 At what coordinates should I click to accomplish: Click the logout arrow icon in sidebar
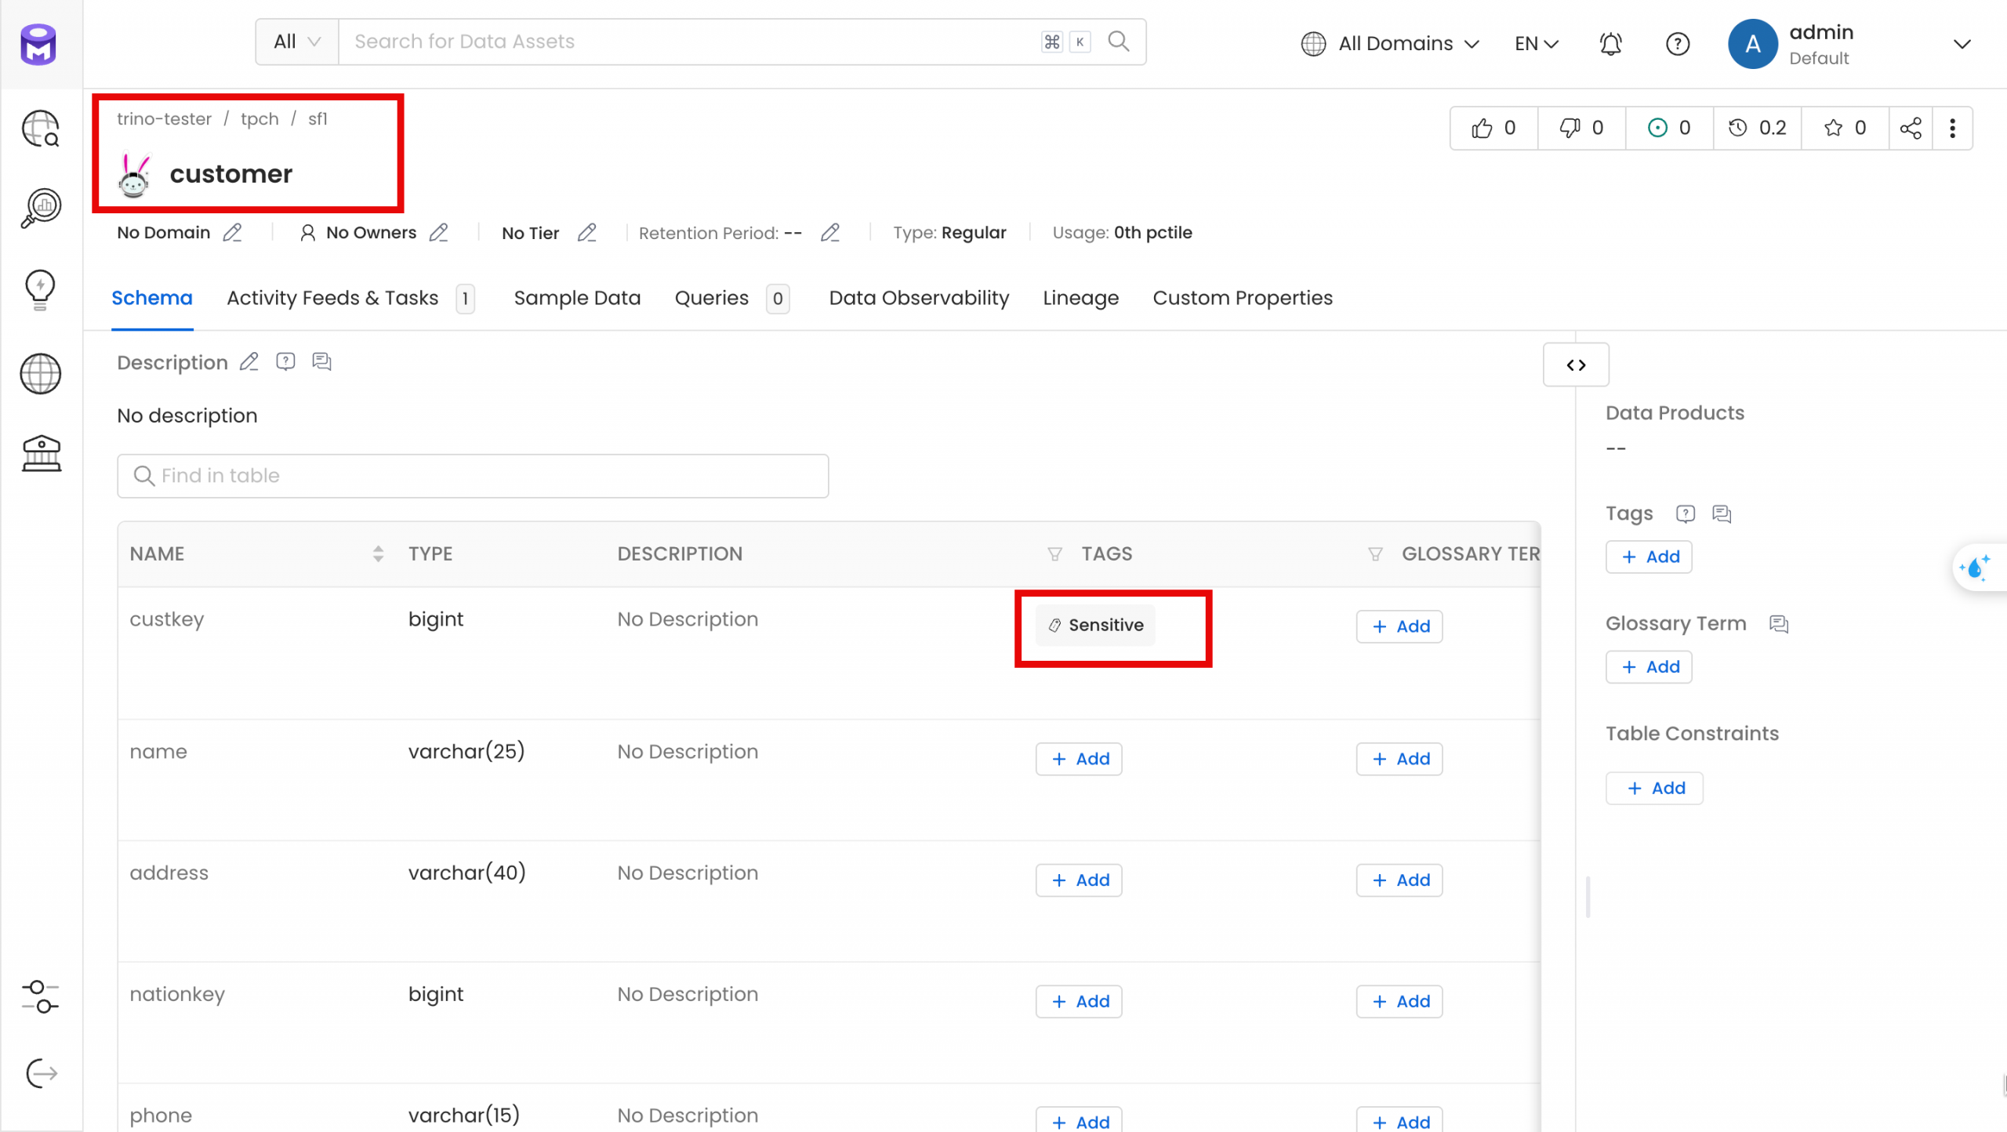pyautogui.click(x=41, y=1073)
